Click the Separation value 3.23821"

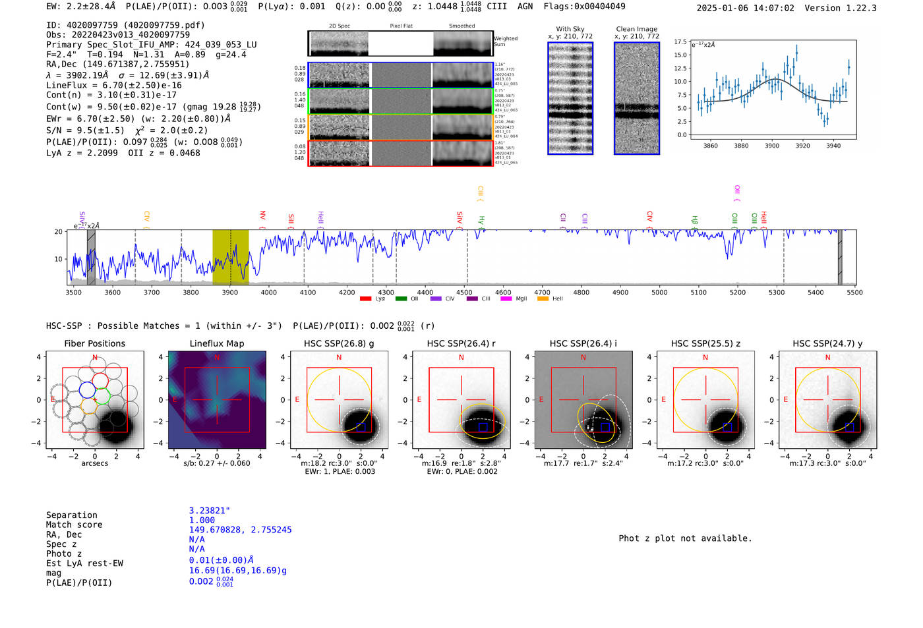coord(209,511)
